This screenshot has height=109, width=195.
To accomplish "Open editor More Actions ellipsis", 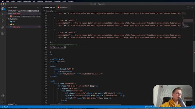I will 192,7.
